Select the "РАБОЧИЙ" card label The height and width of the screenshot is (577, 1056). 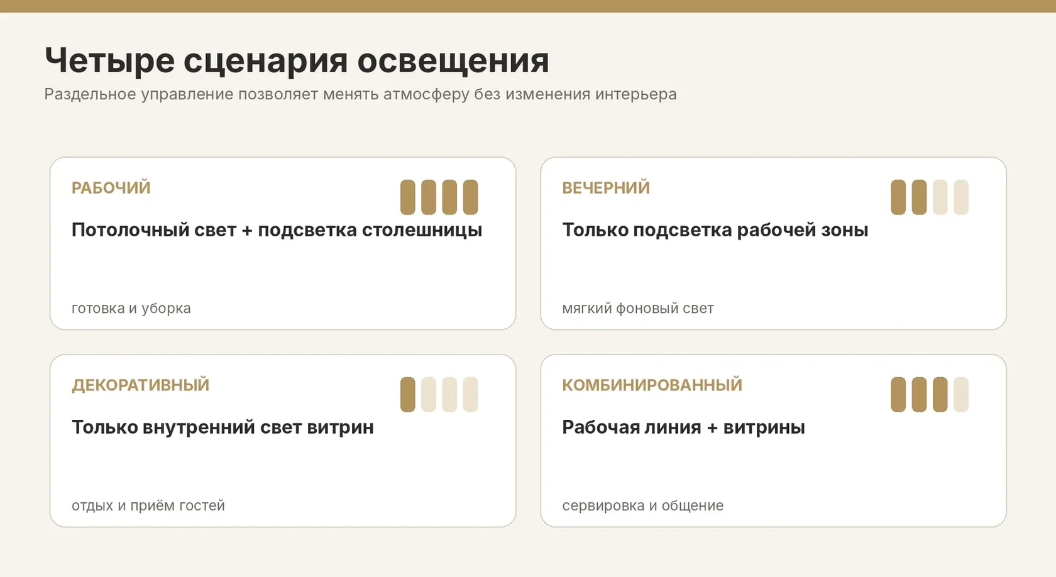(111, 188)
